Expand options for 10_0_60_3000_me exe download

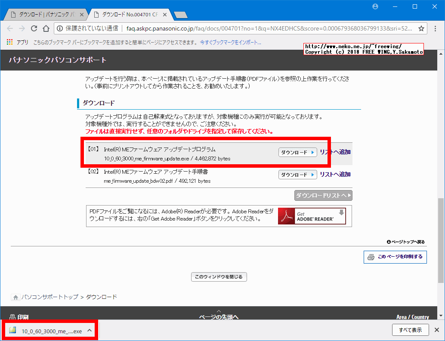click(90, 330)
